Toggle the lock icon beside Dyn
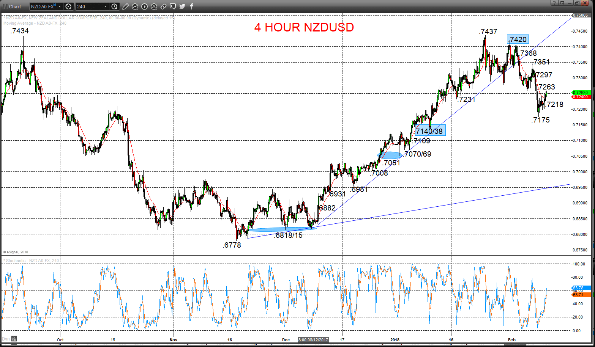The width and height of the screenshot is (595, 347). coord(13,339)
